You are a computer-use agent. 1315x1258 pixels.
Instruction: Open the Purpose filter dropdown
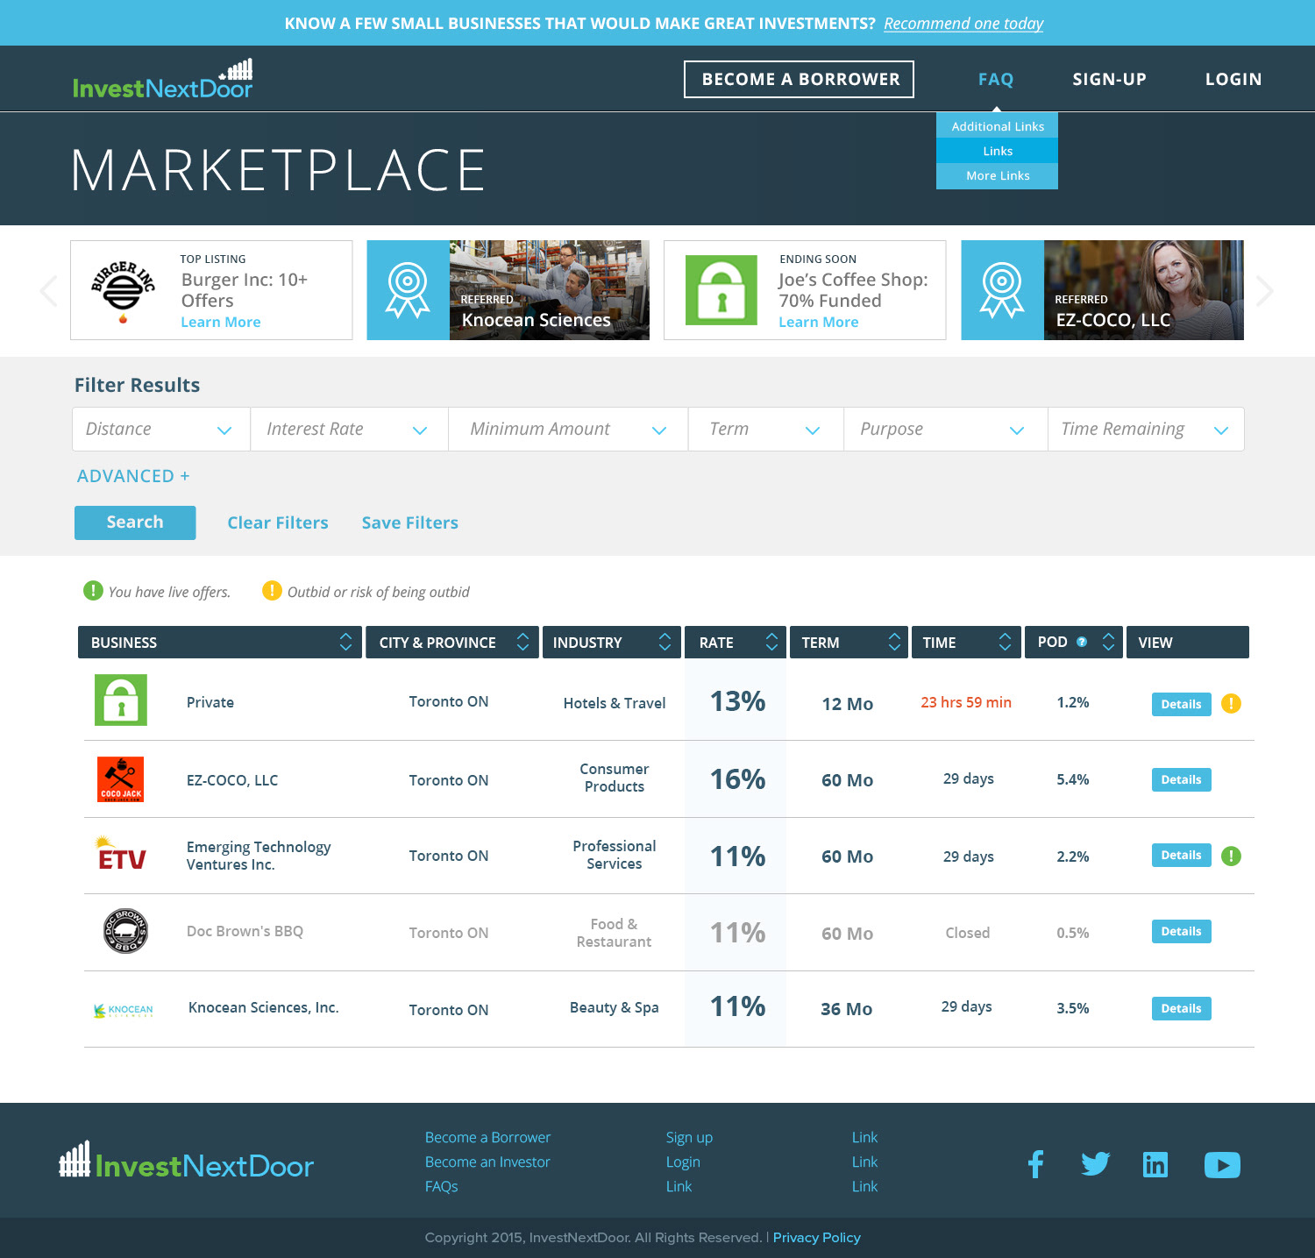point(946,429)
